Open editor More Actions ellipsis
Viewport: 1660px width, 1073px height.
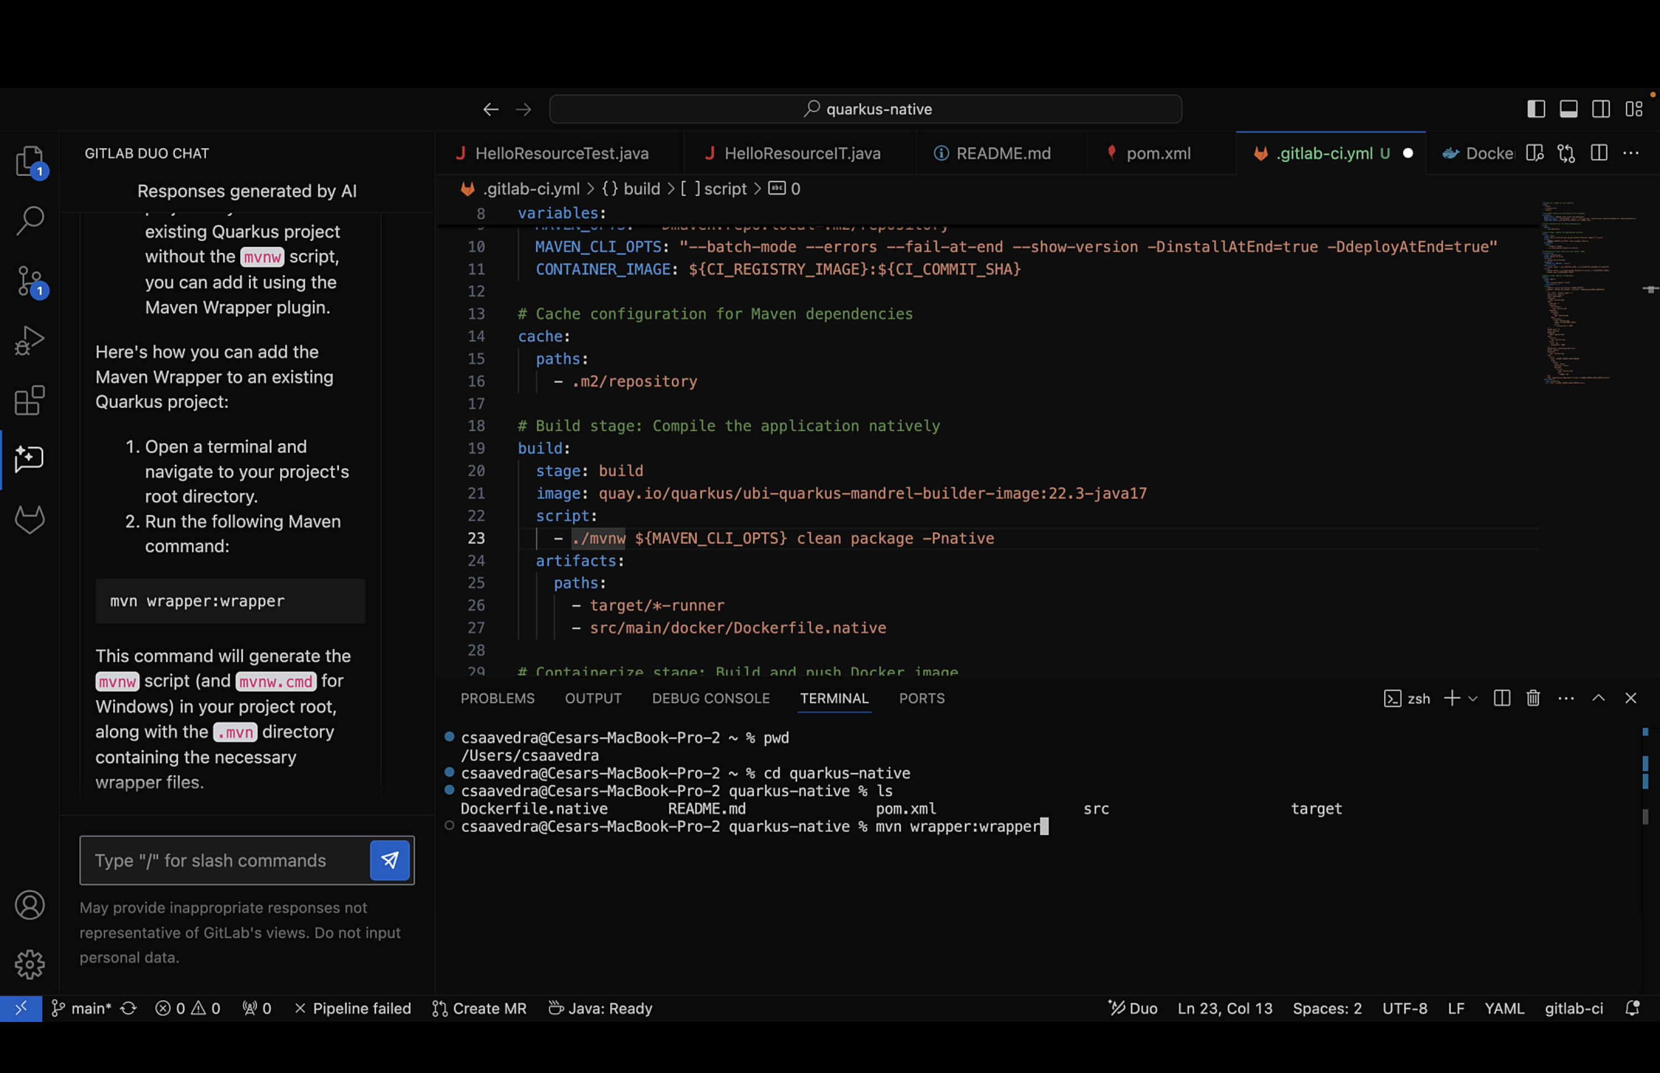pos(1631,153)
